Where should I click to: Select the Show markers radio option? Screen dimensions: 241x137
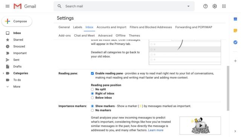92,106
